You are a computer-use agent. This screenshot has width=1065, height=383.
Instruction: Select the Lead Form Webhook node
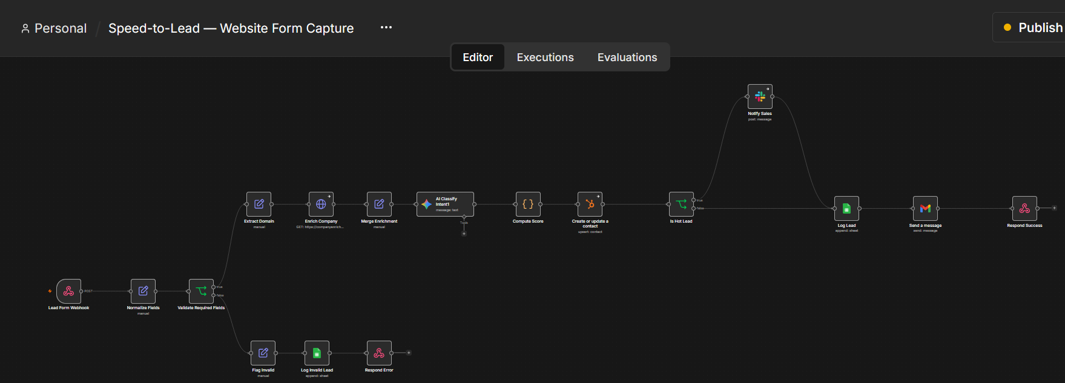[68, 291]
